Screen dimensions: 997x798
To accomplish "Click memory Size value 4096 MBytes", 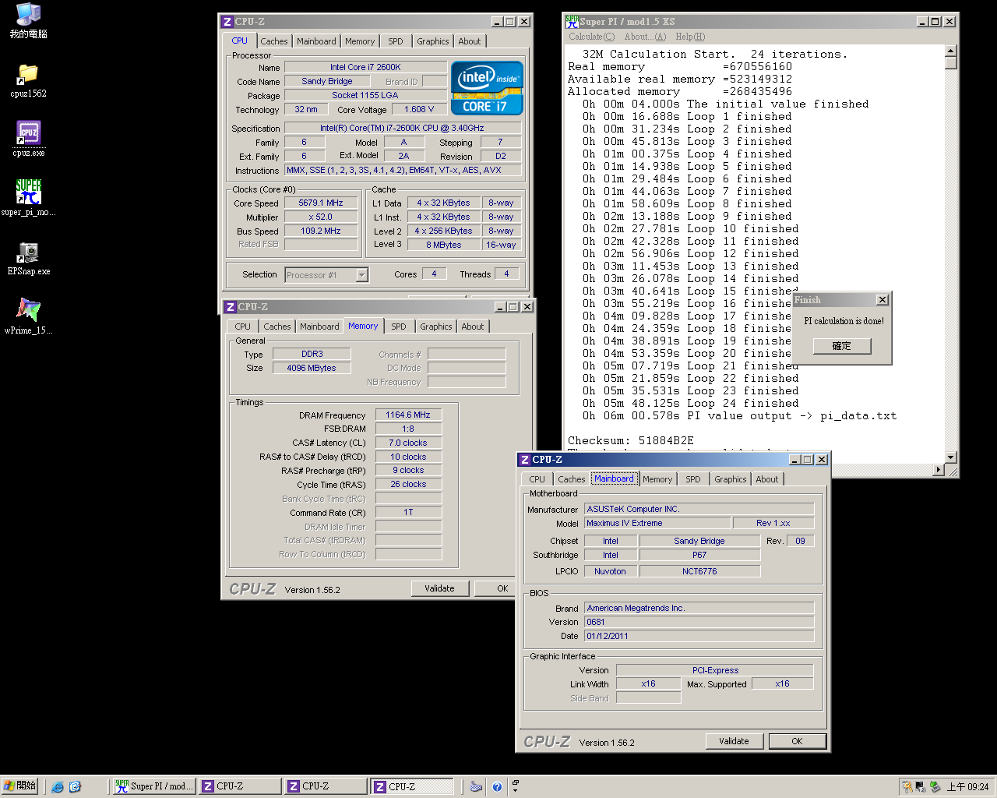I will 312,368.
